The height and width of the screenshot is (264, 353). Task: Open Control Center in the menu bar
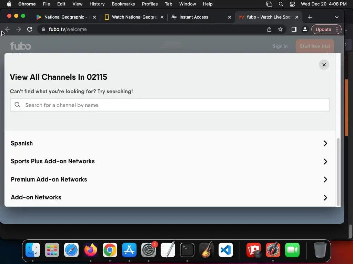coord(292,4)
